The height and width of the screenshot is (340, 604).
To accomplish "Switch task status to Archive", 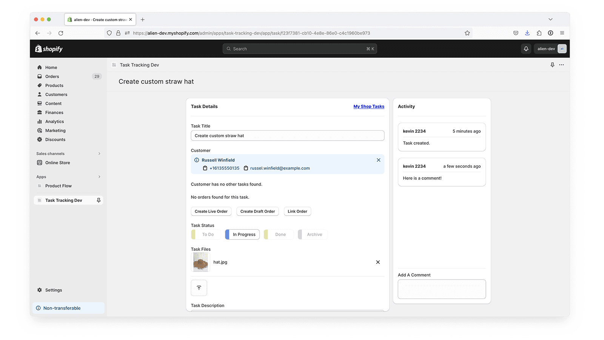I will [314, 234].
